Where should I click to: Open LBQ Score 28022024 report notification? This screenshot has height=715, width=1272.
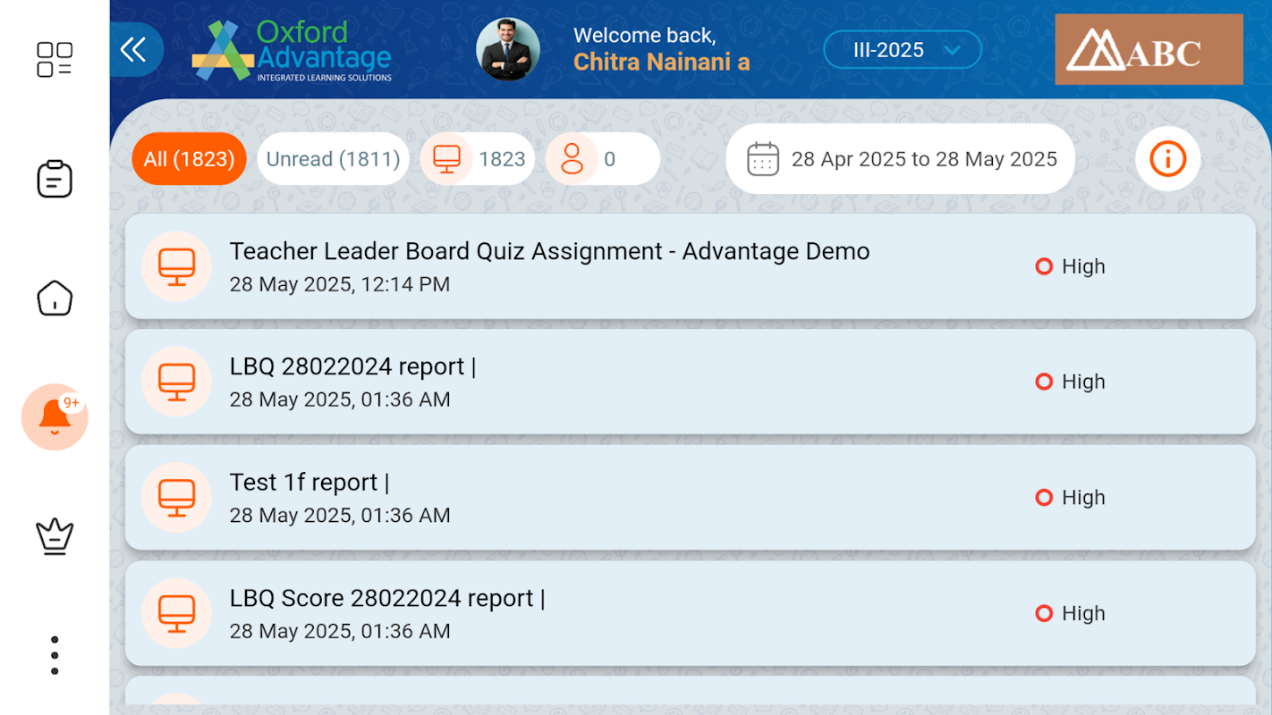point(691,613)
